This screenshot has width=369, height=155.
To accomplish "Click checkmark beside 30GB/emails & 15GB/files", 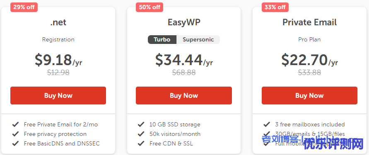I will click(x=267, y=134).
